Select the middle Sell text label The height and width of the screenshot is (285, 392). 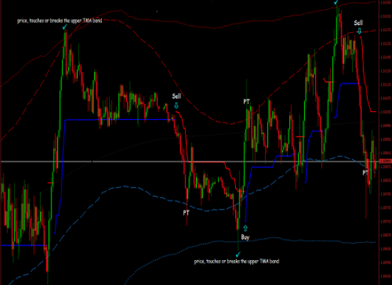[x=176, y=96]
